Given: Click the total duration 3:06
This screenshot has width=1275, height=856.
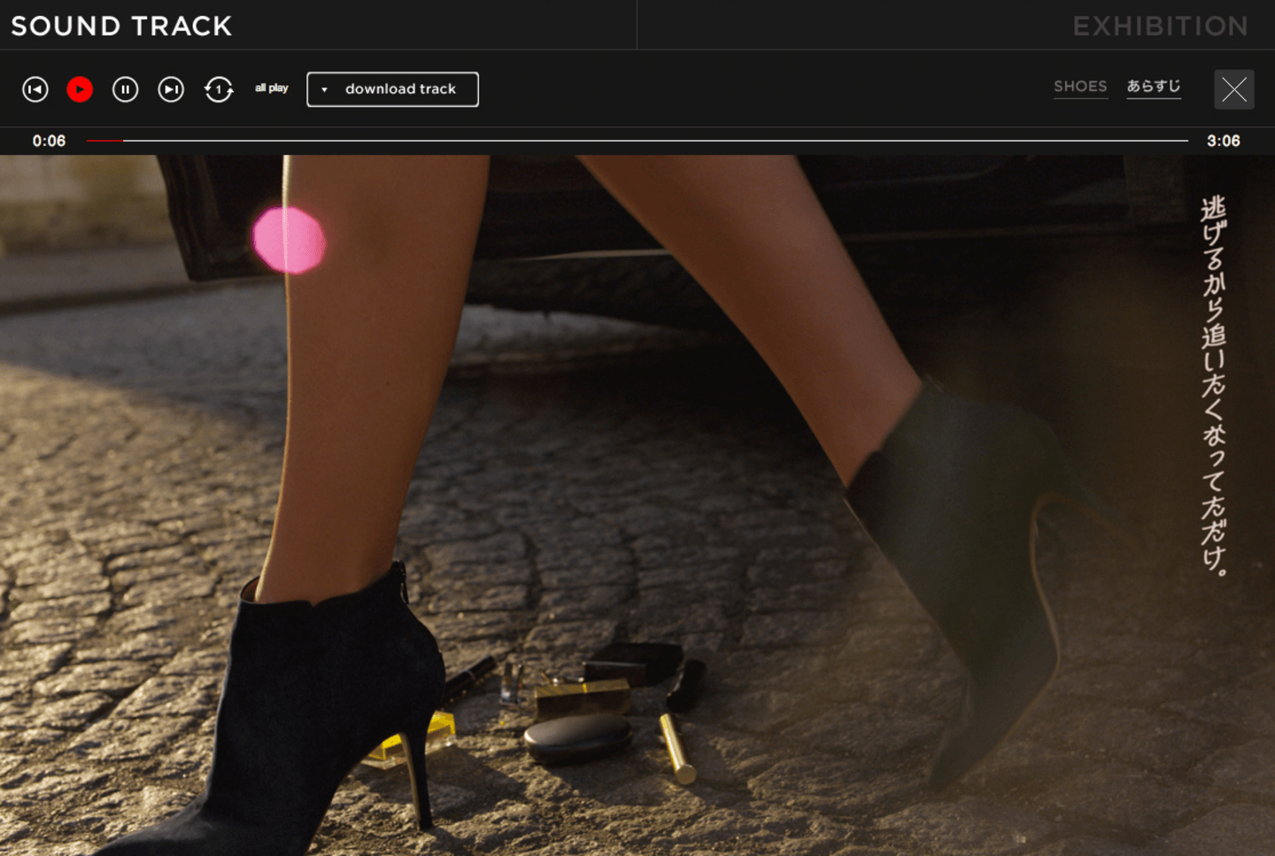Looking at the screenshot, I should (x=1224, y=141).
